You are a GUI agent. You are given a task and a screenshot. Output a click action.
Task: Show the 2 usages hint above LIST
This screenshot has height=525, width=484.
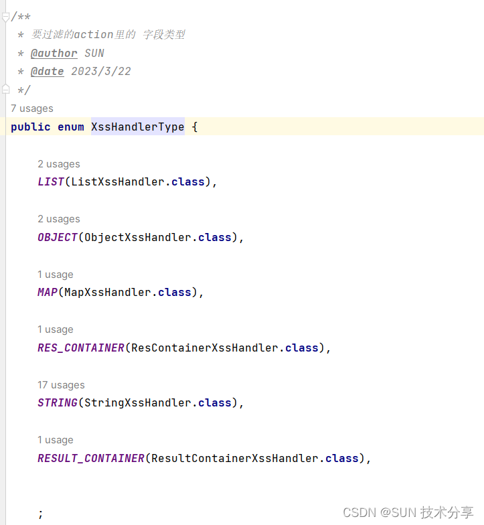click(59, 164)
